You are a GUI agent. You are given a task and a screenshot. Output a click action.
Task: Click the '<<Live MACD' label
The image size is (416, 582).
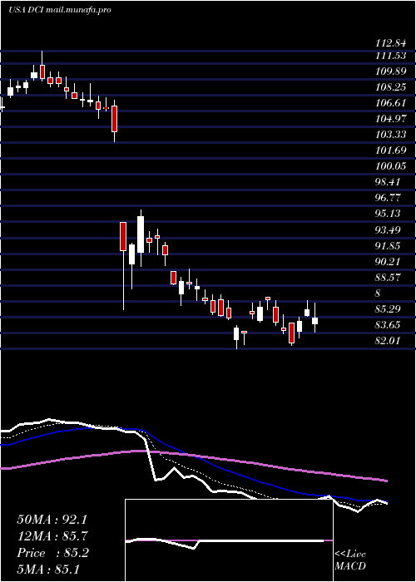coord(350,560)
